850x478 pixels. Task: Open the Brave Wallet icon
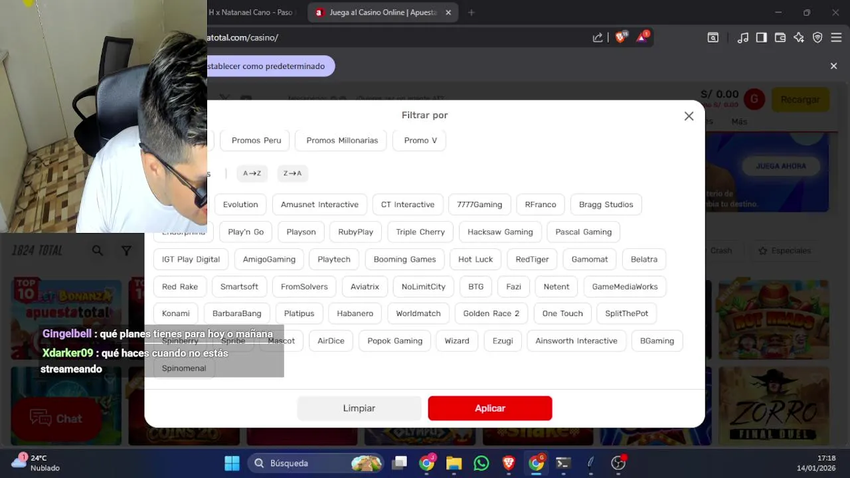click(x=780, y=38)
